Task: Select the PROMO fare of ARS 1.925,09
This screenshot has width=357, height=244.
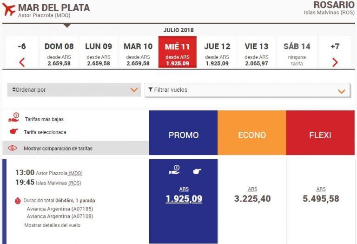Action: [184, 199]
